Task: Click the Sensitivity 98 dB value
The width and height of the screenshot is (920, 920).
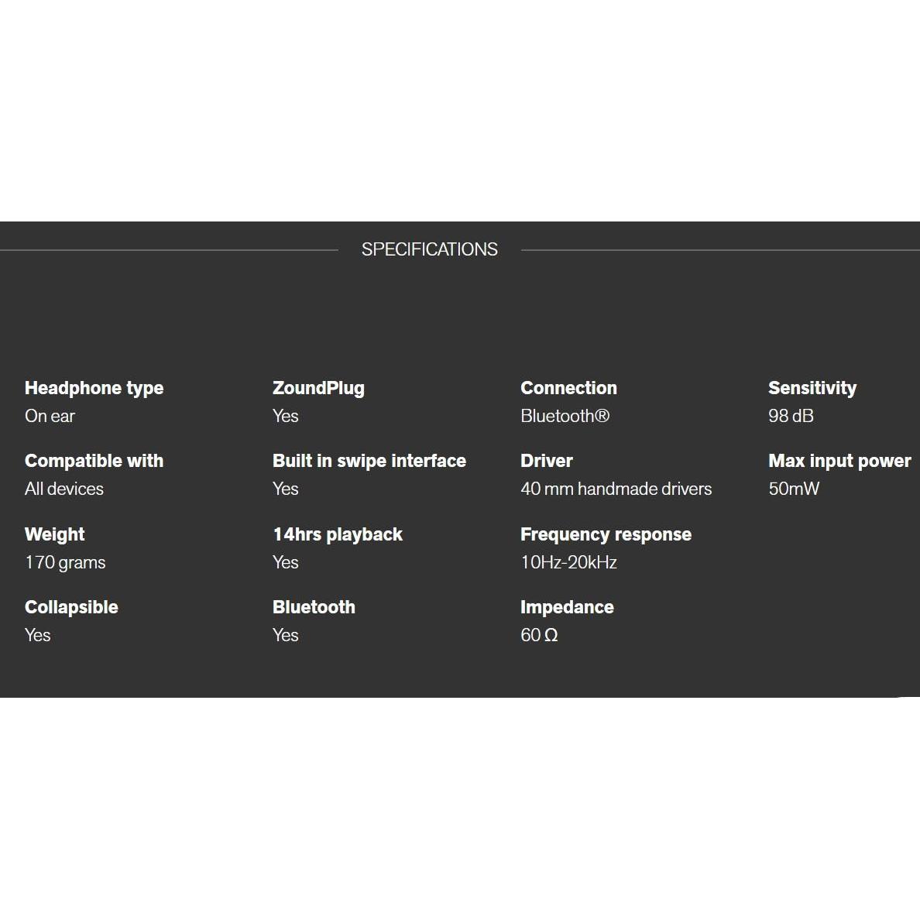Action: 791,416
